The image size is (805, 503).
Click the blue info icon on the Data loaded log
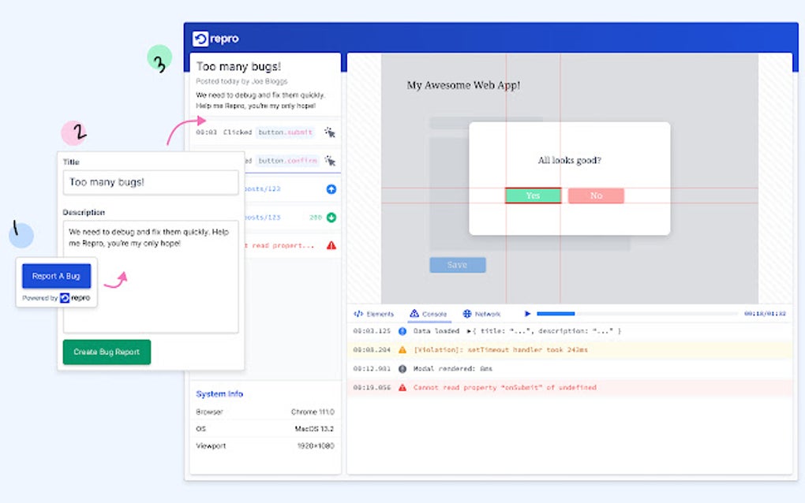tap(402, 330)
